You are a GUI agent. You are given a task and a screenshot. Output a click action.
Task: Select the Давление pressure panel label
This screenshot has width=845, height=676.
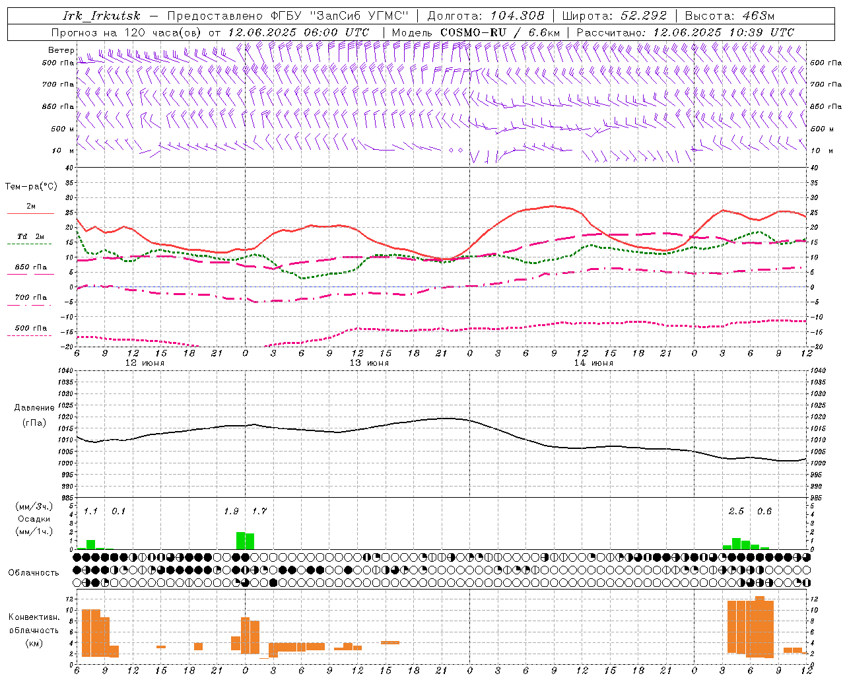(34, 408)
